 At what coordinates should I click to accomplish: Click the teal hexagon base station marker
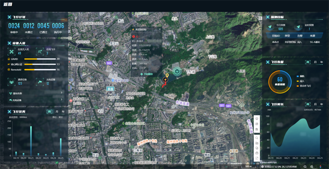tap(178, 73)
